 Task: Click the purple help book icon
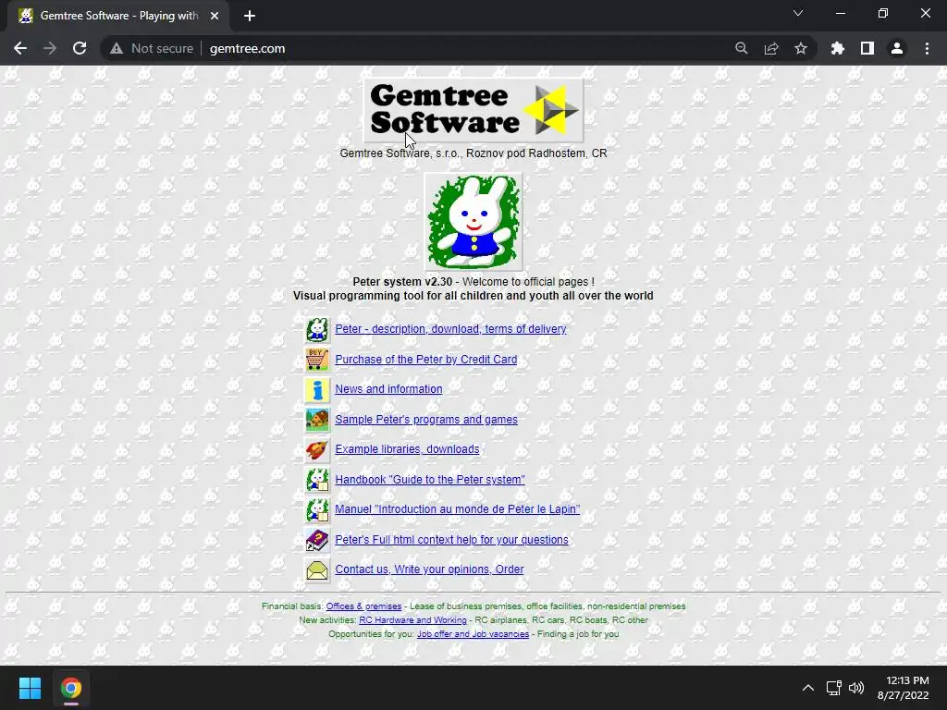coord(317,540)
